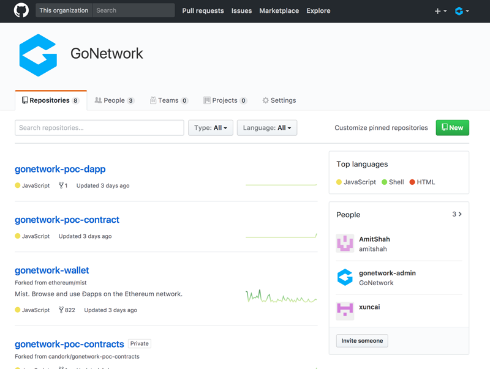Open the gonetwork-poc-contract repository
This screenshot has height=369, width=490.
67,220
